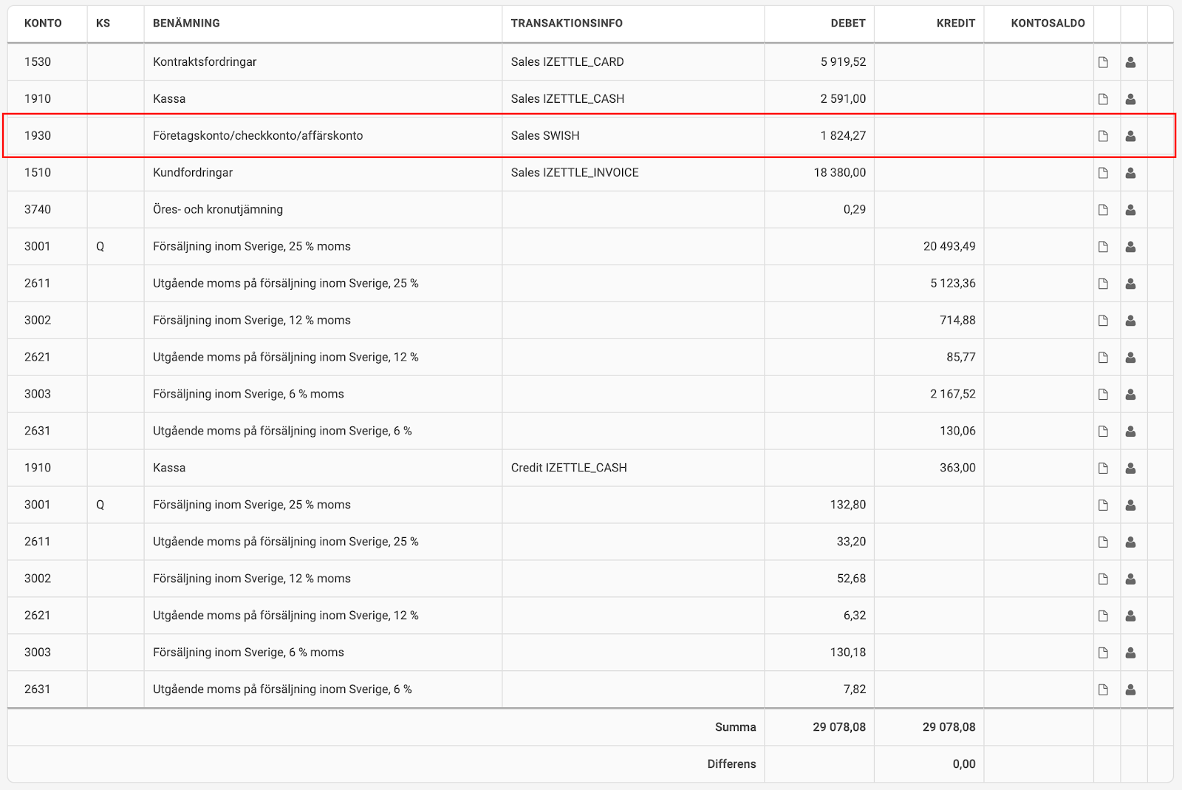This screenshot has width=1182, height=790.
Task: Click user icon in Sales IZETTLE_CASH row
Action: coord(1130,99)
